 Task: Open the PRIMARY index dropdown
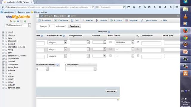124,42
